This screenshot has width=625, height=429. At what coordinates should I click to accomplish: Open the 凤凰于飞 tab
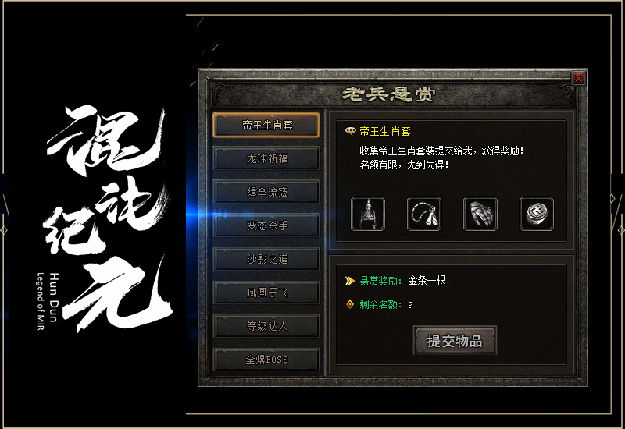(x=266, y=292)
